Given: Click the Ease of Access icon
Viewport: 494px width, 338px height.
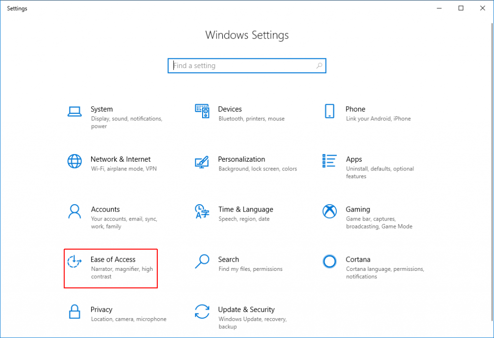Looking at the screenshot, I should (74, 261).
